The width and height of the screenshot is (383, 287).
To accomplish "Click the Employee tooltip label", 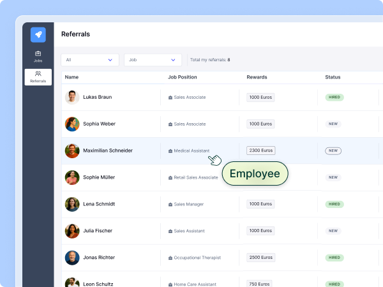I will pyautogui.click(x=255, y=173).
